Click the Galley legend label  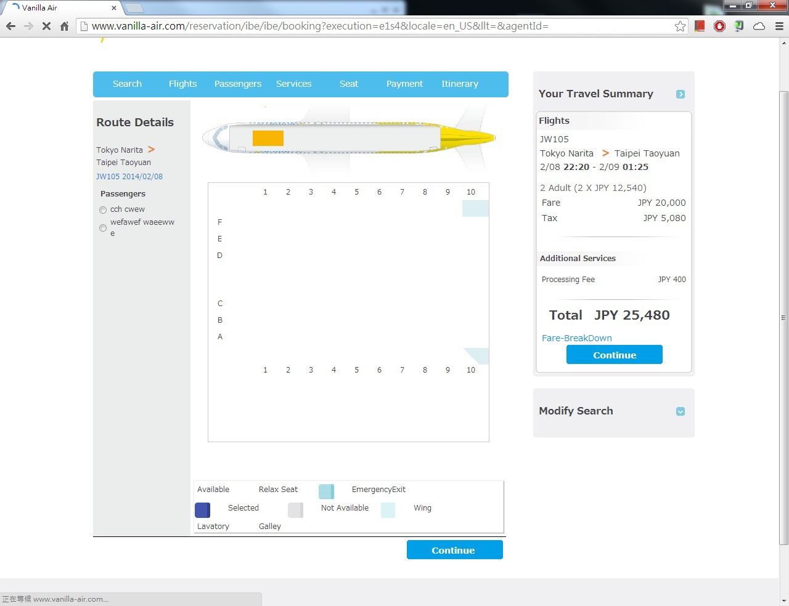[x=270, y=527]
